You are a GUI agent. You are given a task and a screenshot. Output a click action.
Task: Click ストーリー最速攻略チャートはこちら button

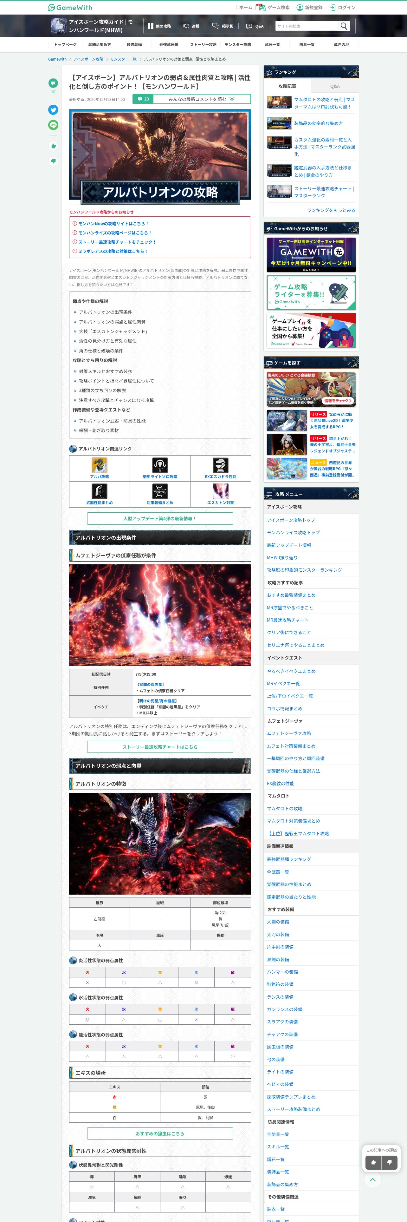(x=160, y=747)
